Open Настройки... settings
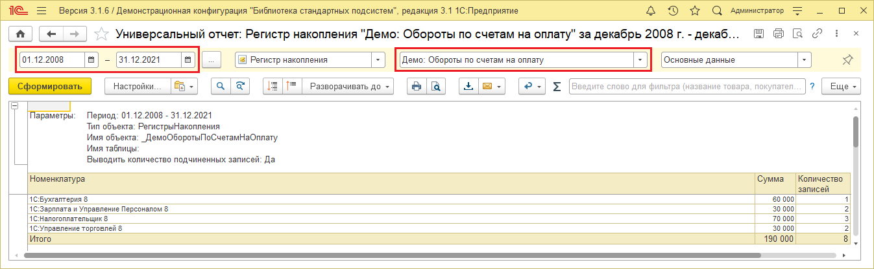This screenshot has height=269, width=874. coord(138,86)
